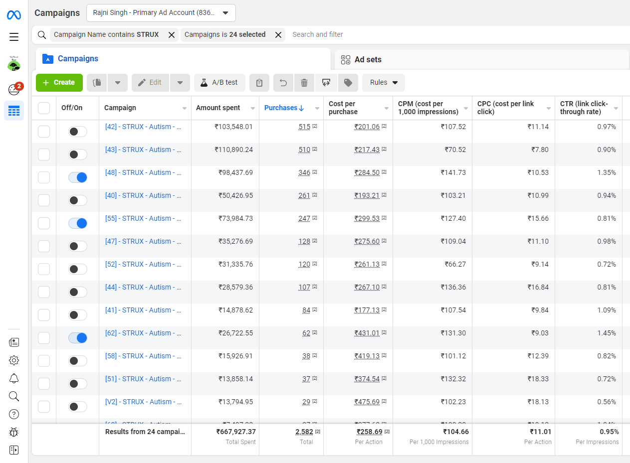Click the ₹667,927.37 Total Spent value
This screenshot has width=630, height=463.
(x=236, y=432)
